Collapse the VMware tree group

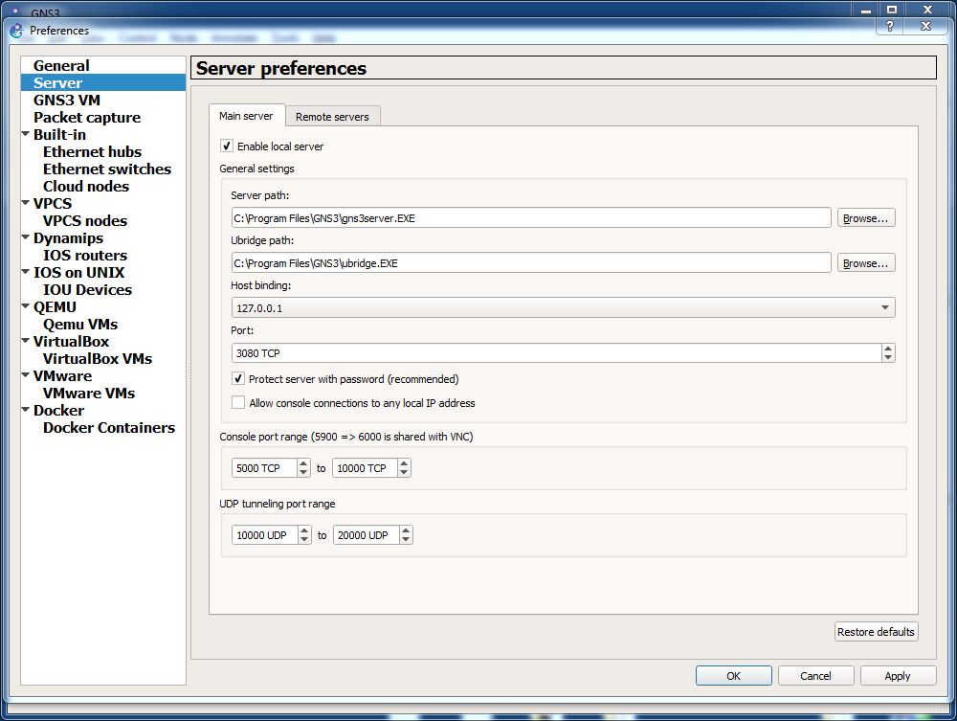point(26,375)
